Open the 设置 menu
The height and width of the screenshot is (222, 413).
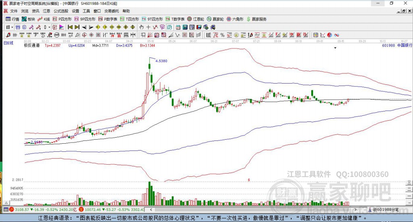tap(75, 11)
